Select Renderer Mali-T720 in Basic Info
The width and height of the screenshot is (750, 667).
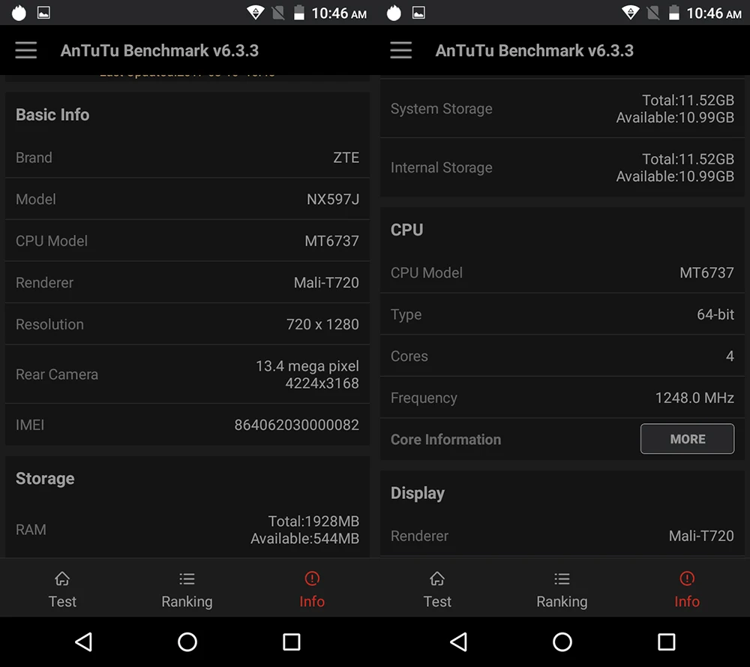326,282
